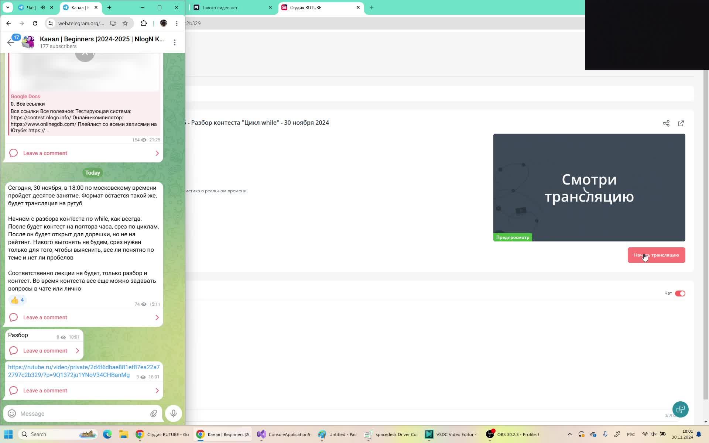Click the page vertical scrollbar down arrow
Image resolution: width=709 pixels, height=443 pixels.
pos(706,422)
